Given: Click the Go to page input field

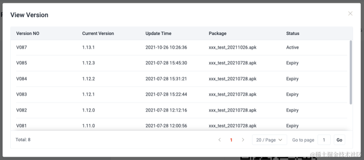Looking at the screenshot, I should pos(324,140).
